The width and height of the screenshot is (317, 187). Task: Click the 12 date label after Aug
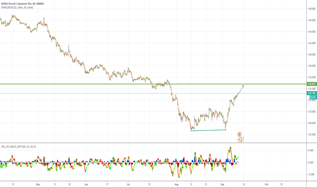(191, 184)
